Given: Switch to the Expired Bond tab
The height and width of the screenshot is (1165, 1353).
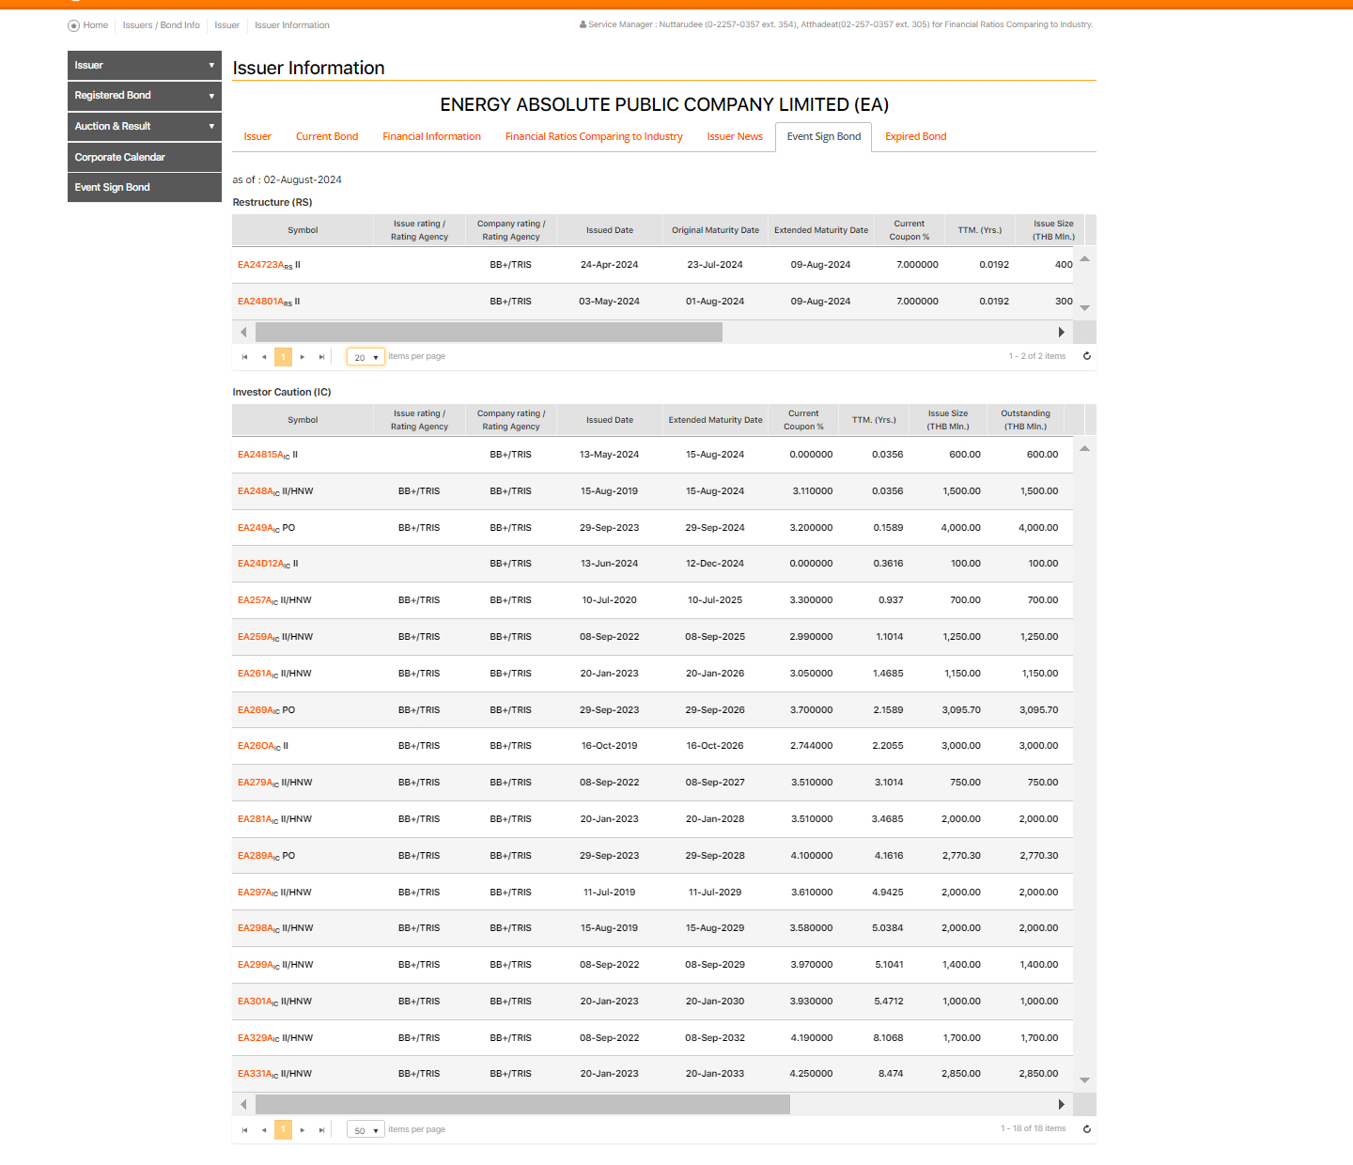Looking at the screenshot, I should (x=915, y=137).
